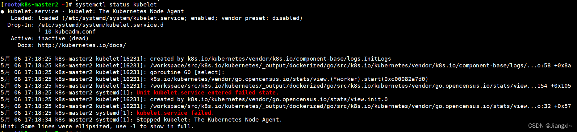Click the 'goroutine 60 [select]:' log text
The image size is (577, 132).
coord(187,72)
